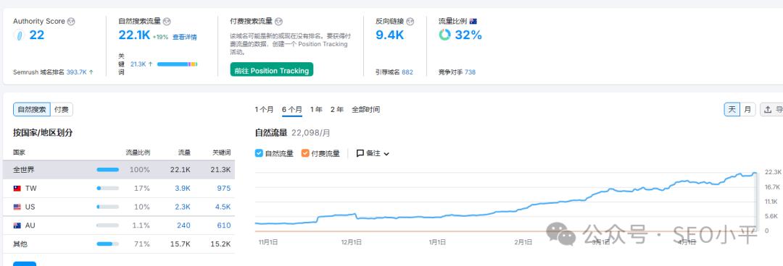783x266 pixels.
Task: Click the 32% traffic share value
Action: (468, 35)
